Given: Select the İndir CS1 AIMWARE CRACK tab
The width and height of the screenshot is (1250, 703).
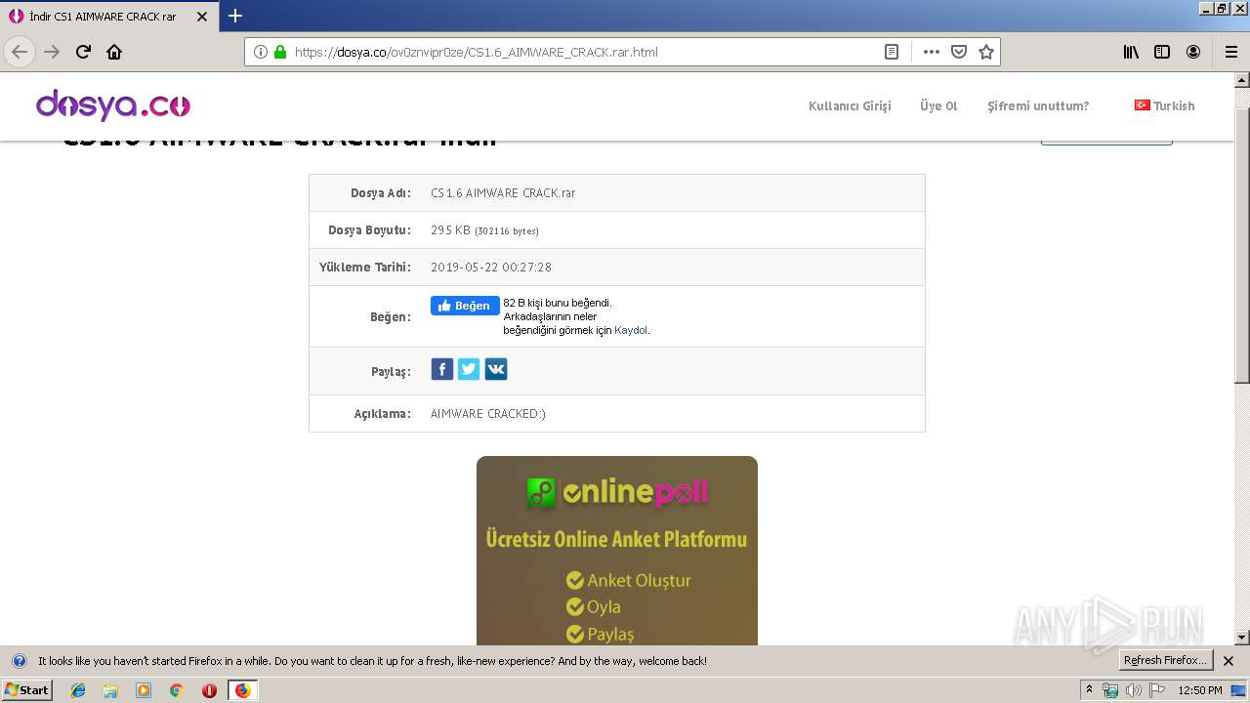Looking at the screenshot, I should coord(107,17).
